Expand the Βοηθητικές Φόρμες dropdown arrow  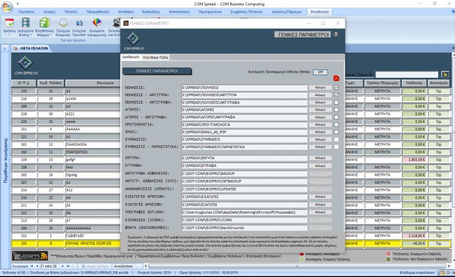(x=51, y=35)
